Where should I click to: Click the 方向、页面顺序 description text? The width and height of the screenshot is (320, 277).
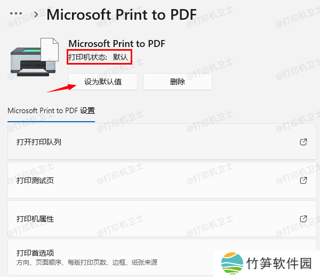[x=87, y=263]
